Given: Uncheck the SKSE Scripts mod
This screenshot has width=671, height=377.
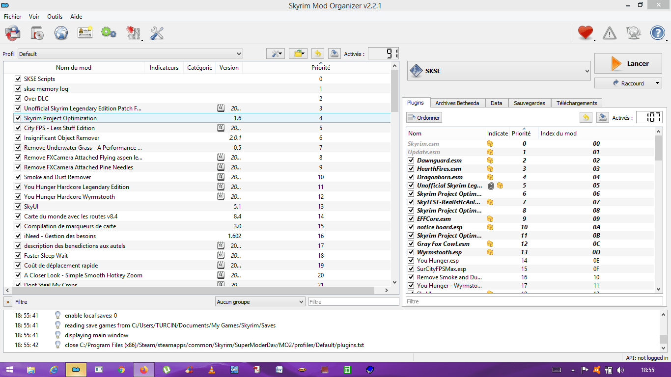Looking at the screenshot, I should [x=18, y=79].
